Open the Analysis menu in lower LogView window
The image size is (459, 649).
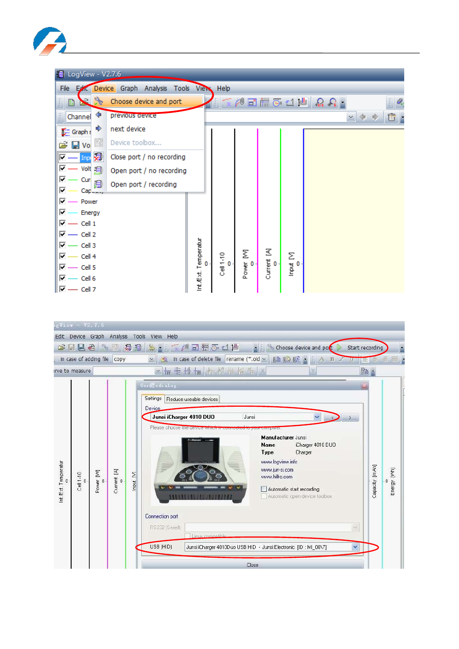tap(118, 337)
